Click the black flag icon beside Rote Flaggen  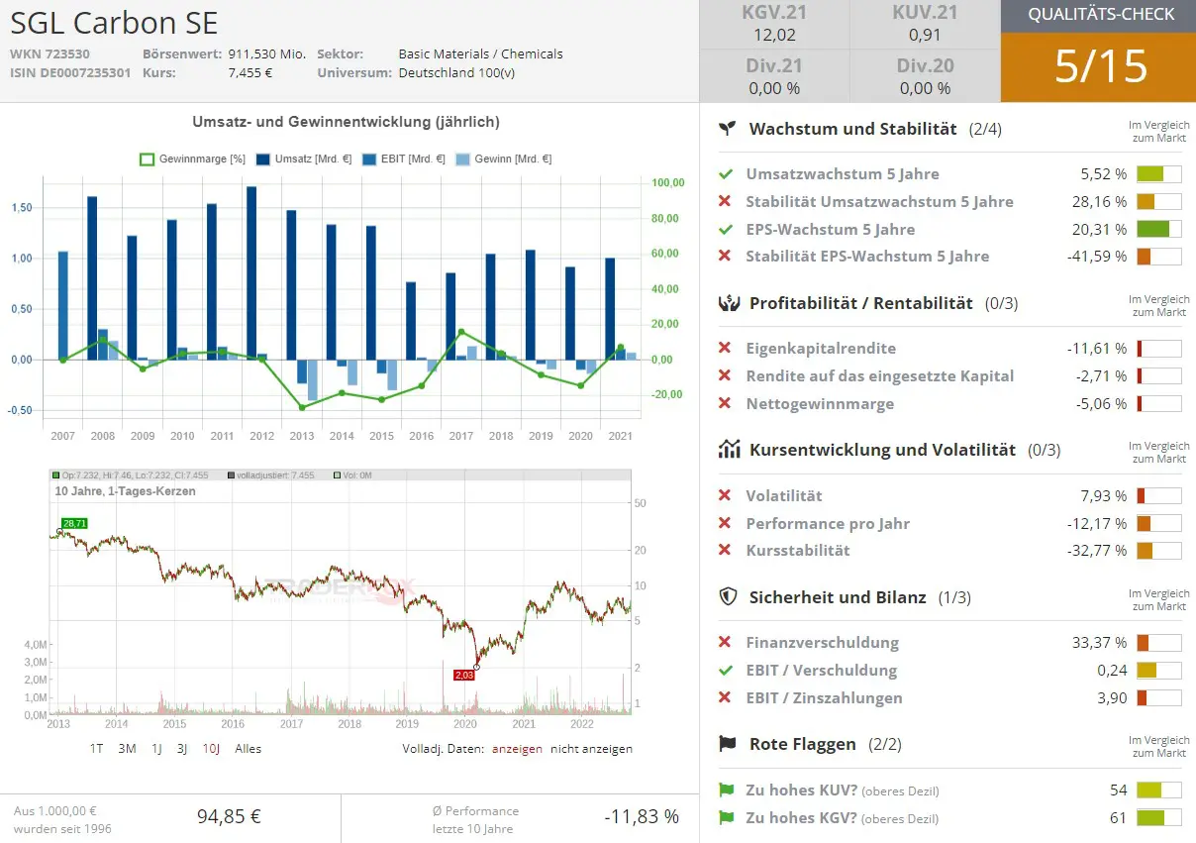tap(728, 744)
